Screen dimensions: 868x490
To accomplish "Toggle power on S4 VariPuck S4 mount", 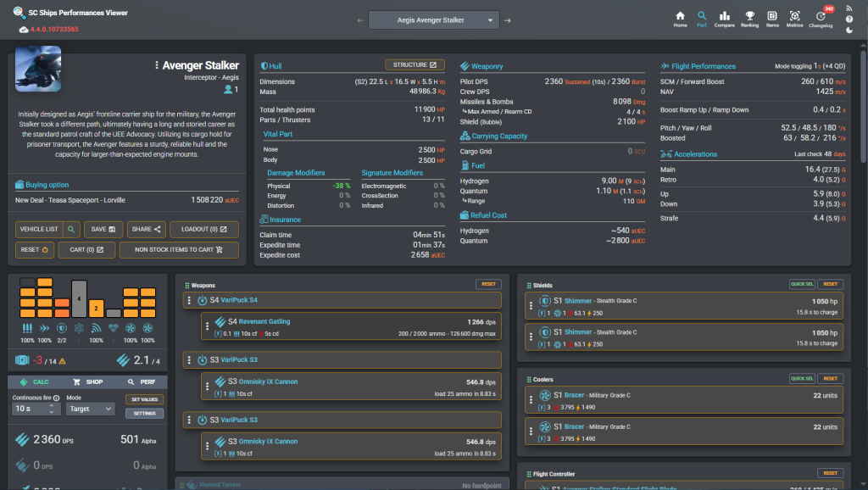I will tap(203, 300).
